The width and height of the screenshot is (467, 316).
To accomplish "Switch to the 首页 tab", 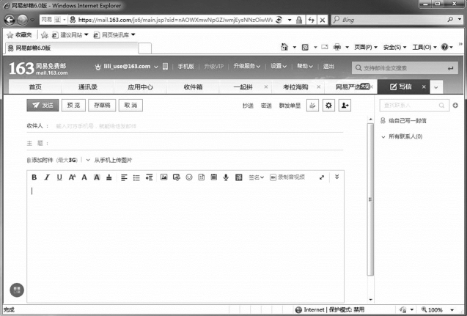I will click(x=35, y=87).
